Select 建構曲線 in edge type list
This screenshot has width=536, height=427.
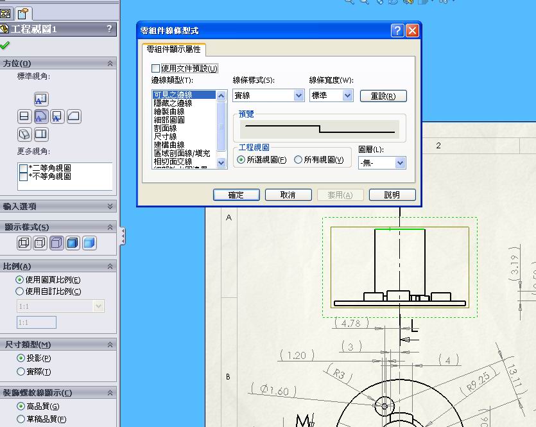click(x=184, y=145)
